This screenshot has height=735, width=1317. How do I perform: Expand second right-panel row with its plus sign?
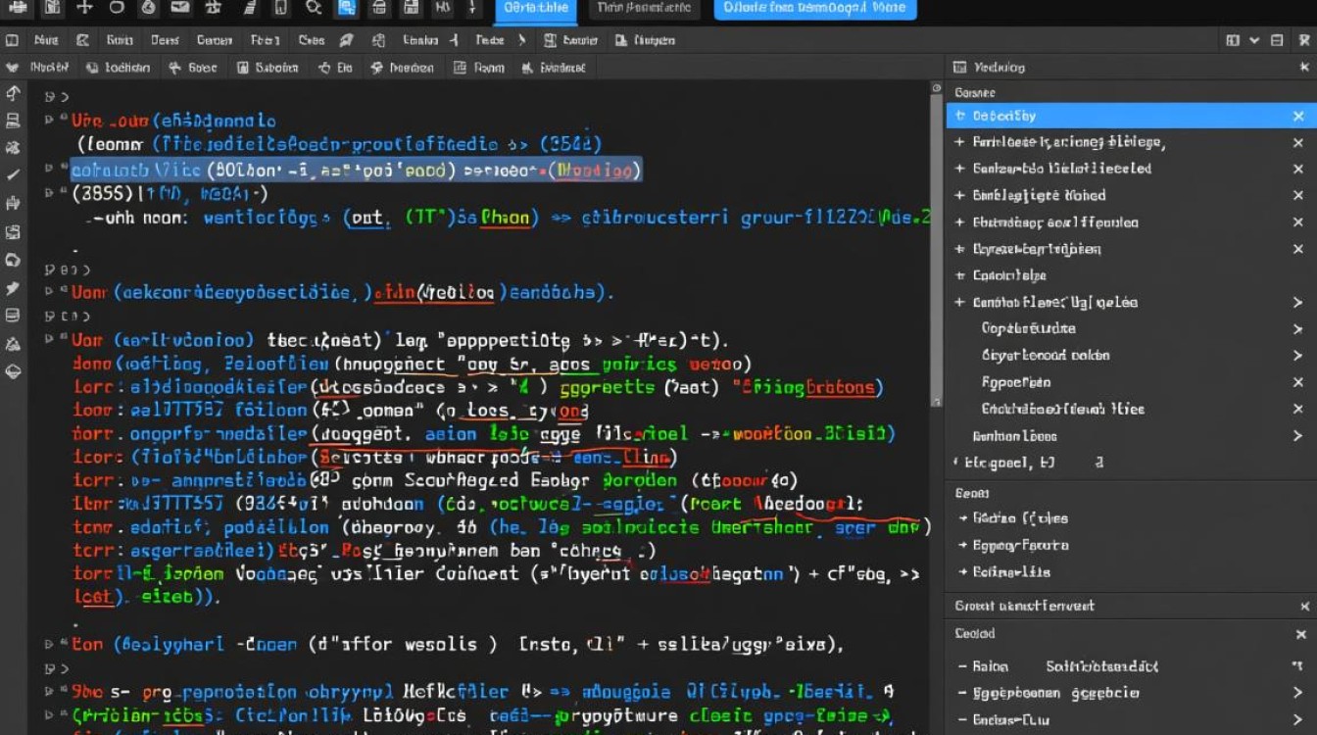960,142
